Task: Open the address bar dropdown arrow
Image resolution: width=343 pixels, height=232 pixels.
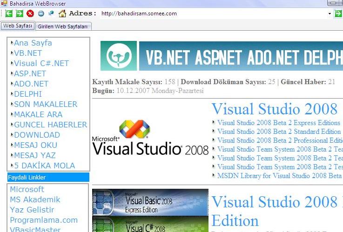Action: [x=330, y=13]
